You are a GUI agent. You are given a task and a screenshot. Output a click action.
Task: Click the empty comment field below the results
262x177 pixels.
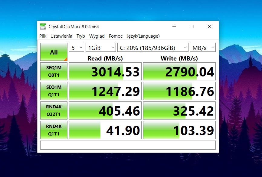coord(128,145)
